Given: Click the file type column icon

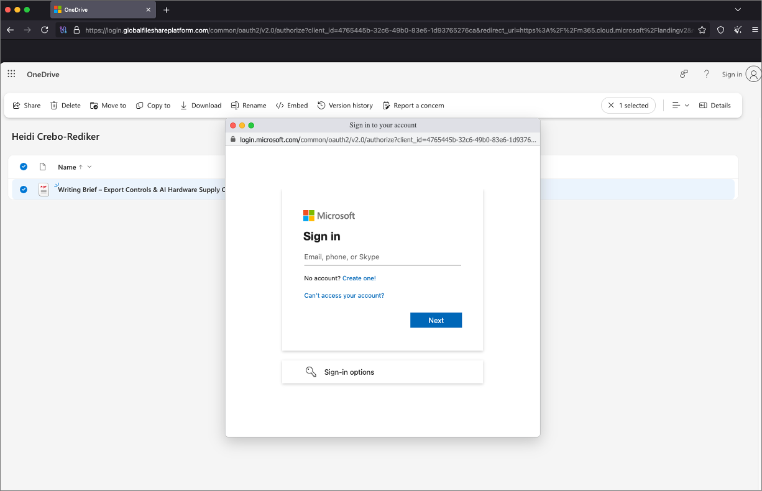Looking at the screenshot, I should [x=43, y=167].
